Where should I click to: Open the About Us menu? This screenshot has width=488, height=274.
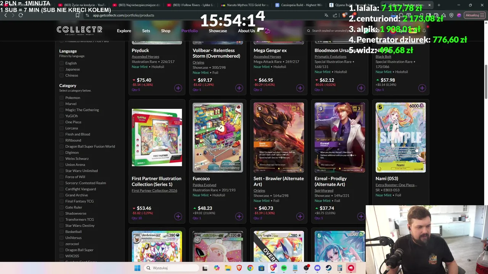246,31
